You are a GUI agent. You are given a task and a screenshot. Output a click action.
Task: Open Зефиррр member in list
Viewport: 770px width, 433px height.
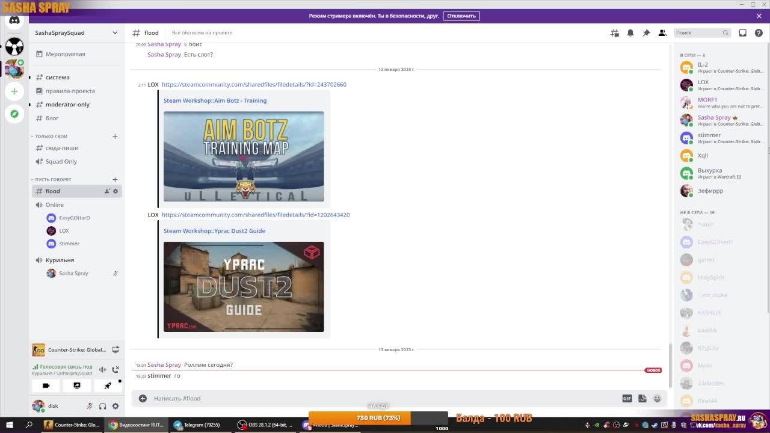tap(719, 191)
